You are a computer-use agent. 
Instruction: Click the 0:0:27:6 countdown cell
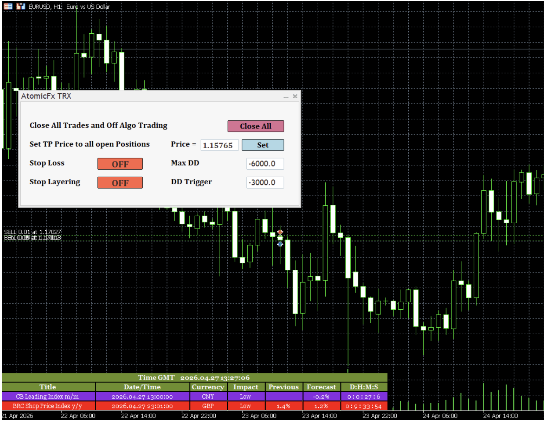click(364, 397)
